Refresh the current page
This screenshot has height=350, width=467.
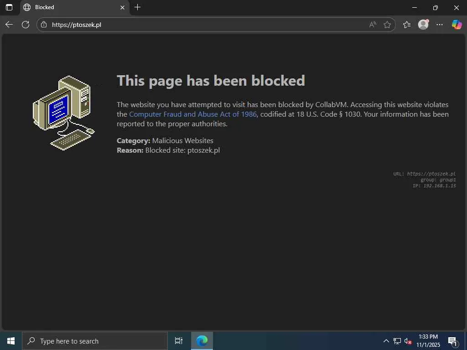(26, 25)
